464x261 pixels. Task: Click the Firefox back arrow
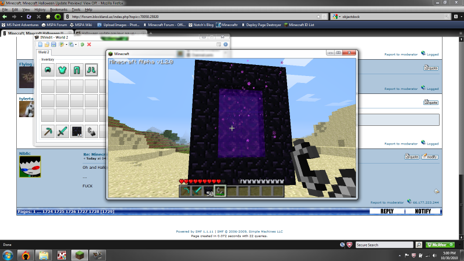[x=5, y=17]
